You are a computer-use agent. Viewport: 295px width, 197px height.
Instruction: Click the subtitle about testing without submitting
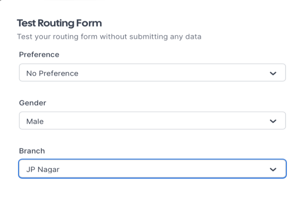[109, 36]
